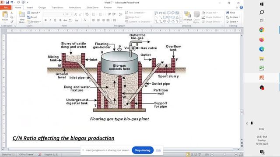Image resolution: width=280 pixels, height=157 pixels.
Task: Open Character Spacing options
Action: pos(70,20)
